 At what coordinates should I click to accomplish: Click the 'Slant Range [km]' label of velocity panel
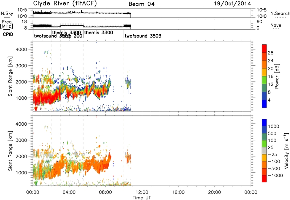pos(10,151)
